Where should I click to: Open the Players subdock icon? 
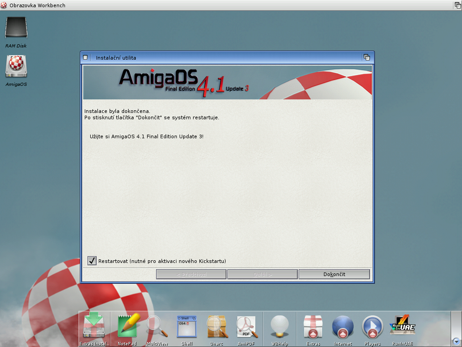point(372,327)
